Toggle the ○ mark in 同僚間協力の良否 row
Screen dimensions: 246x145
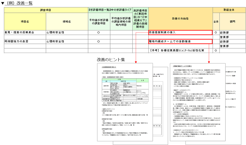[99, 42]
